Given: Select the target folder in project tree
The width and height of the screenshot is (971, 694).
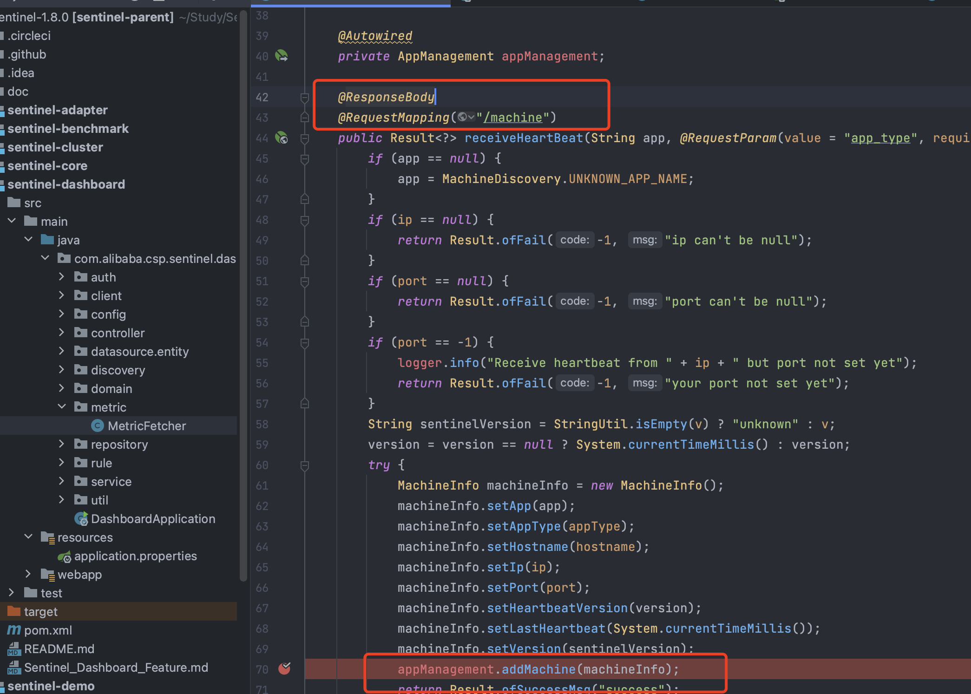Looking at the screenshot, I should coord(41,612).
